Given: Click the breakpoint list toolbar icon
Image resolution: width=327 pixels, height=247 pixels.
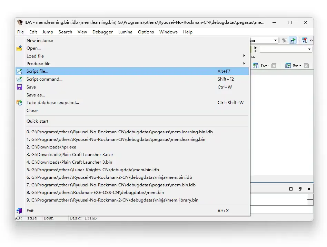Looking at the screenshot, I should coord(304,41).
